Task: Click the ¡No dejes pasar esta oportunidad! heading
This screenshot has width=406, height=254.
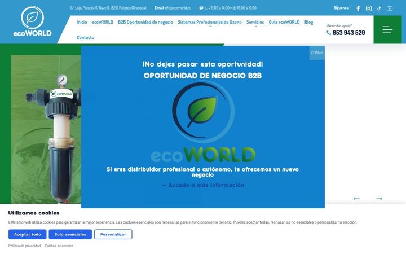Action: pos(203,64)
